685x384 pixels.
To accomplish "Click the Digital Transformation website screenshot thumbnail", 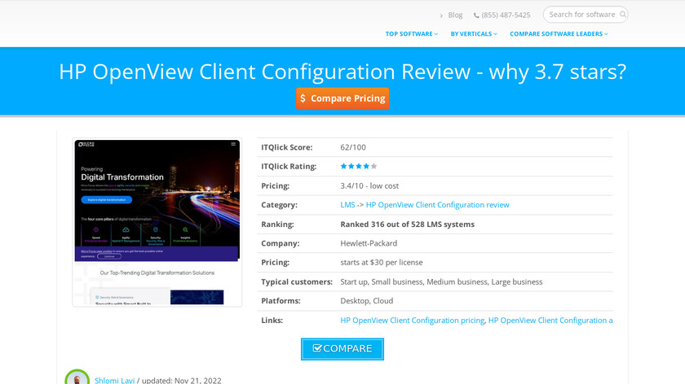I will click(157, 222).
